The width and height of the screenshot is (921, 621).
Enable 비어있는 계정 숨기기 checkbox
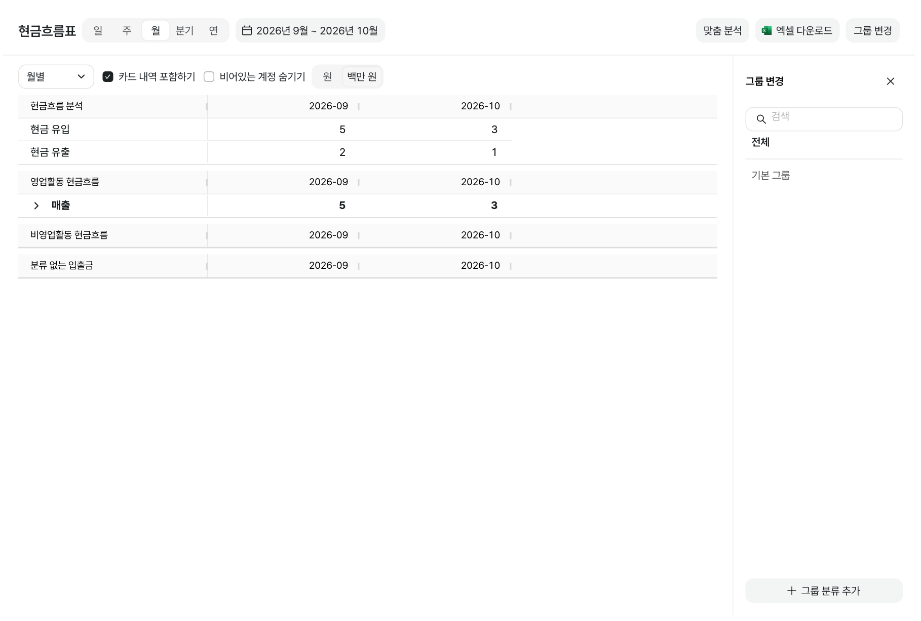coord(209,77)
